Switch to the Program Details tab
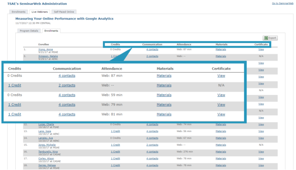Viewport: 296px width, 170px height. pos(29,31)
